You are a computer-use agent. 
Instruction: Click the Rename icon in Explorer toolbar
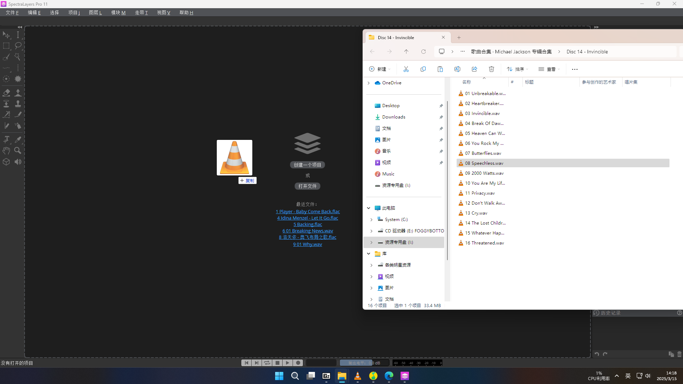pyautogui.click(x=457, y=69)
